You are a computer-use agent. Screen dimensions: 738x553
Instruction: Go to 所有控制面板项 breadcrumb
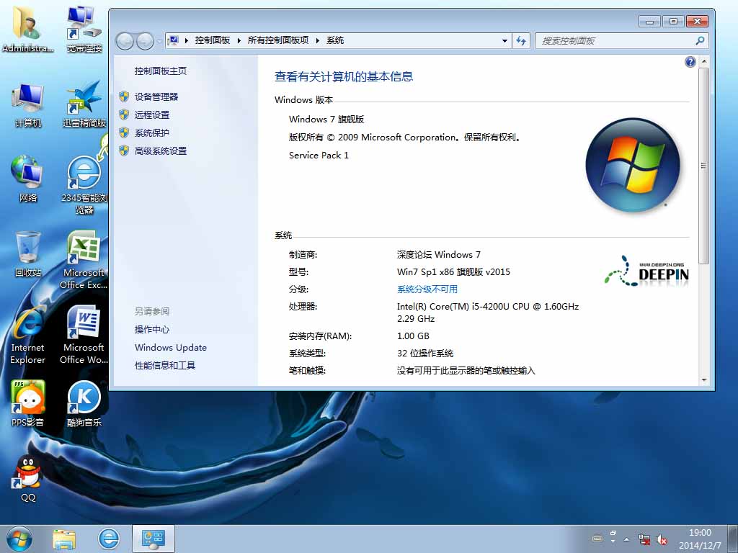coord(278,40)
